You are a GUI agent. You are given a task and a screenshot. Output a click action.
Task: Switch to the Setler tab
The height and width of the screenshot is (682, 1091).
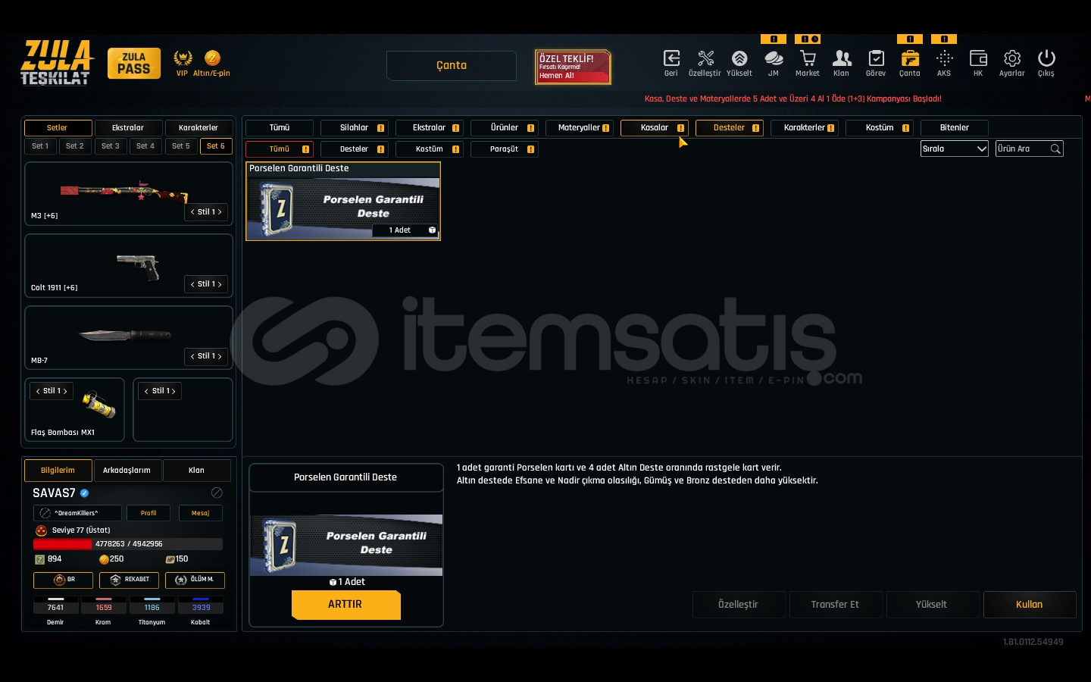58,128
